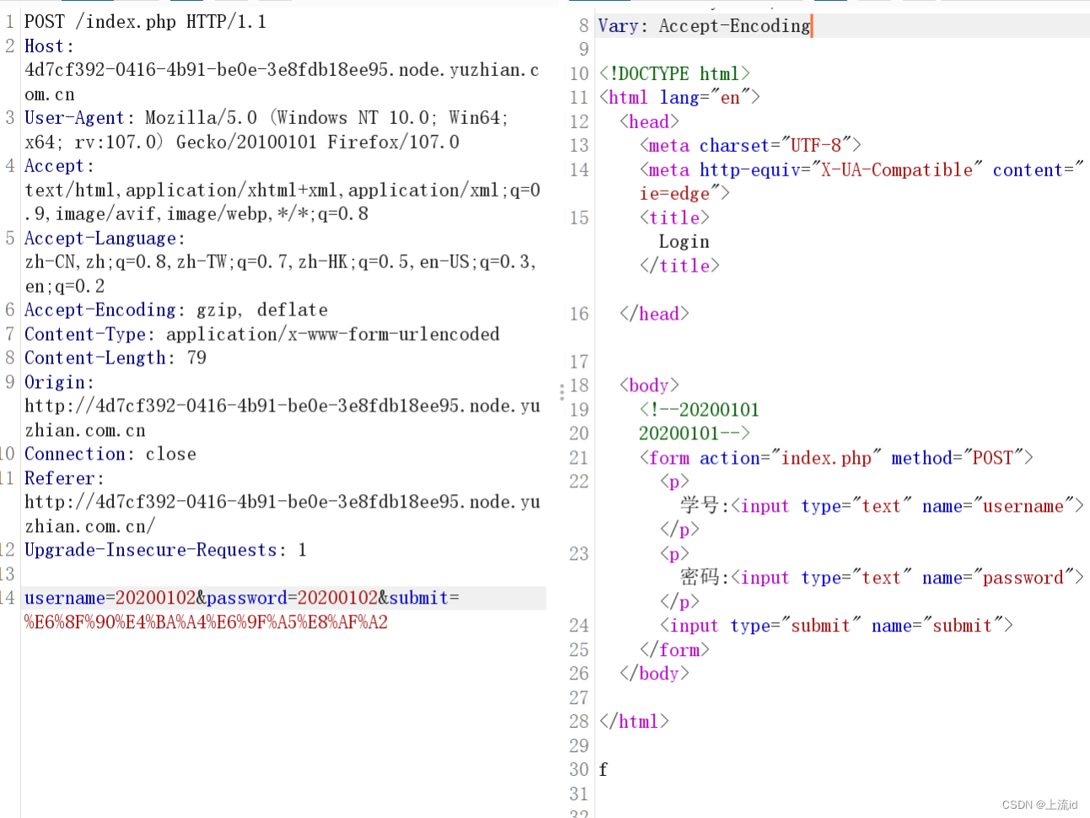Click the 'X-UA-Compatible' meta line
This screenshot has height=818, width=1090.
pos(861,170)
